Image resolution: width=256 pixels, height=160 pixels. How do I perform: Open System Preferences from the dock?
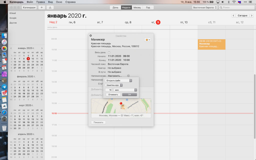(x=4, y=119)
